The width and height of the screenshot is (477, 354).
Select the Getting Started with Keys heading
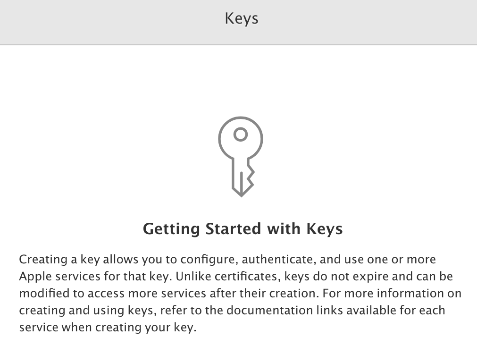pos(243,229)
